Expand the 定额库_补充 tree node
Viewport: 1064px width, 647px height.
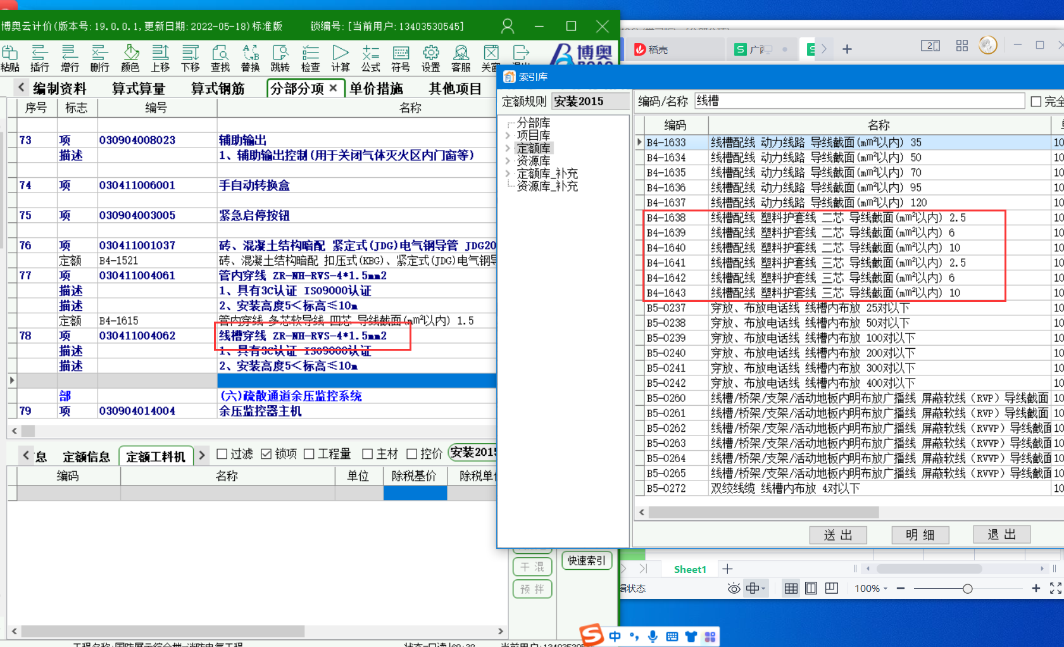pyautogui.click(x=508, y=173)
